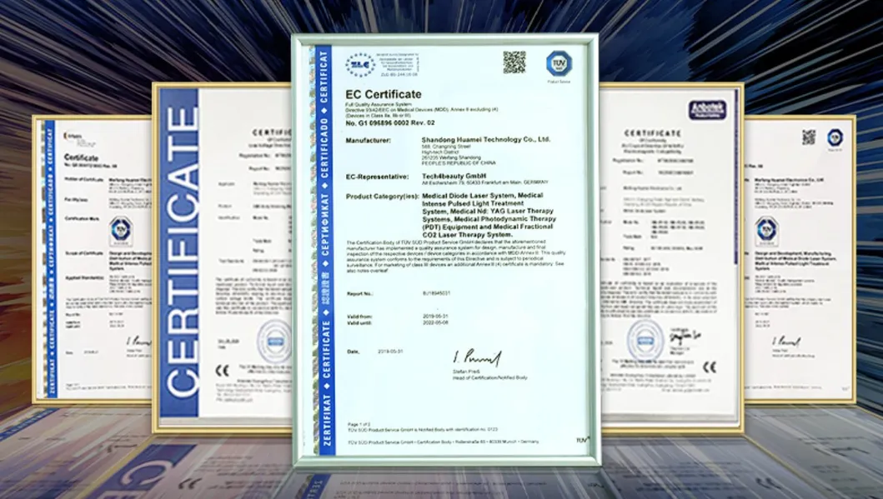Click Stefan Preiß's handwritten signature

coord(479,357)
